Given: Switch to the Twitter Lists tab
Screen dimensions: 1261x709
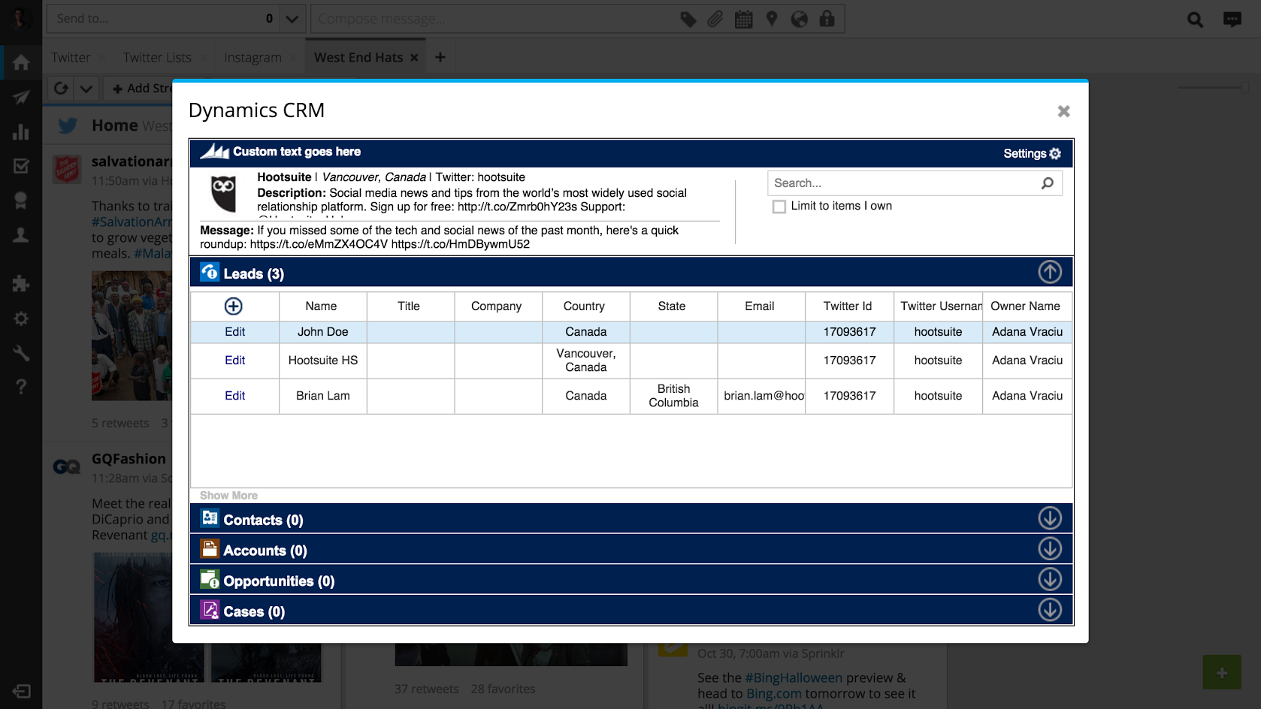Looking at the screenshot, I should [x=157, y=58].
